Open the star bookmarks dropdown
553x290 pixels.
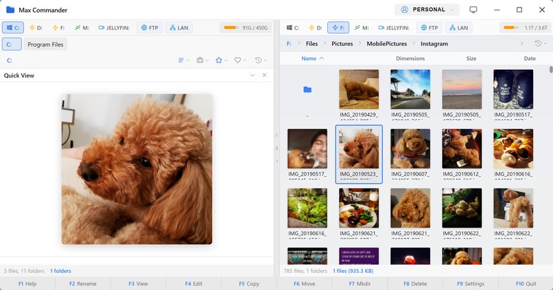(x=221, y=60)
